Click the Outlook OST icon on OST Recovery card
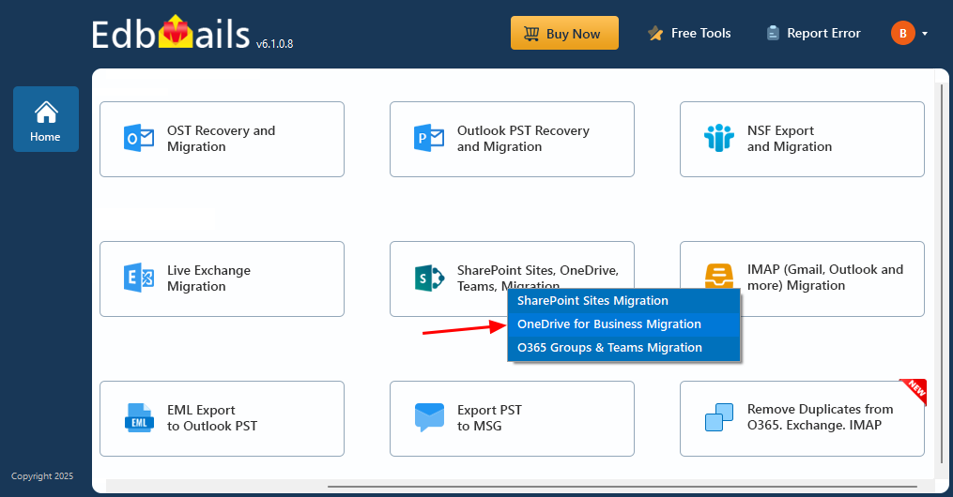The width and height of the screenshot is (953, 497). point(139,139)
